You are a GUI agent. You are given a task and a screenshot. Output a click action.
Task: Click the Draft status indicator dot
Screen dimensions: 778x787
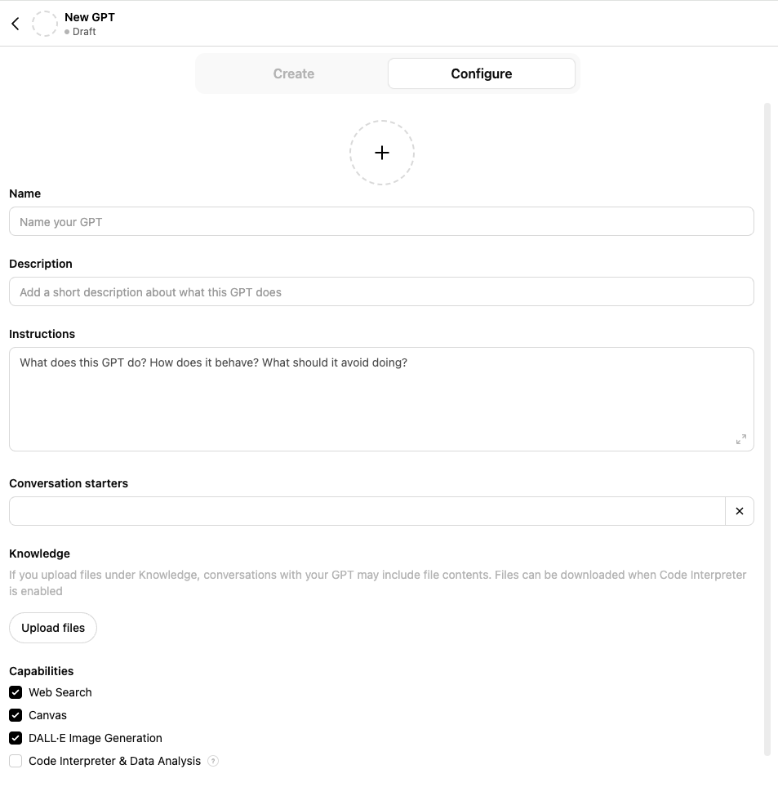click(68, 32)
